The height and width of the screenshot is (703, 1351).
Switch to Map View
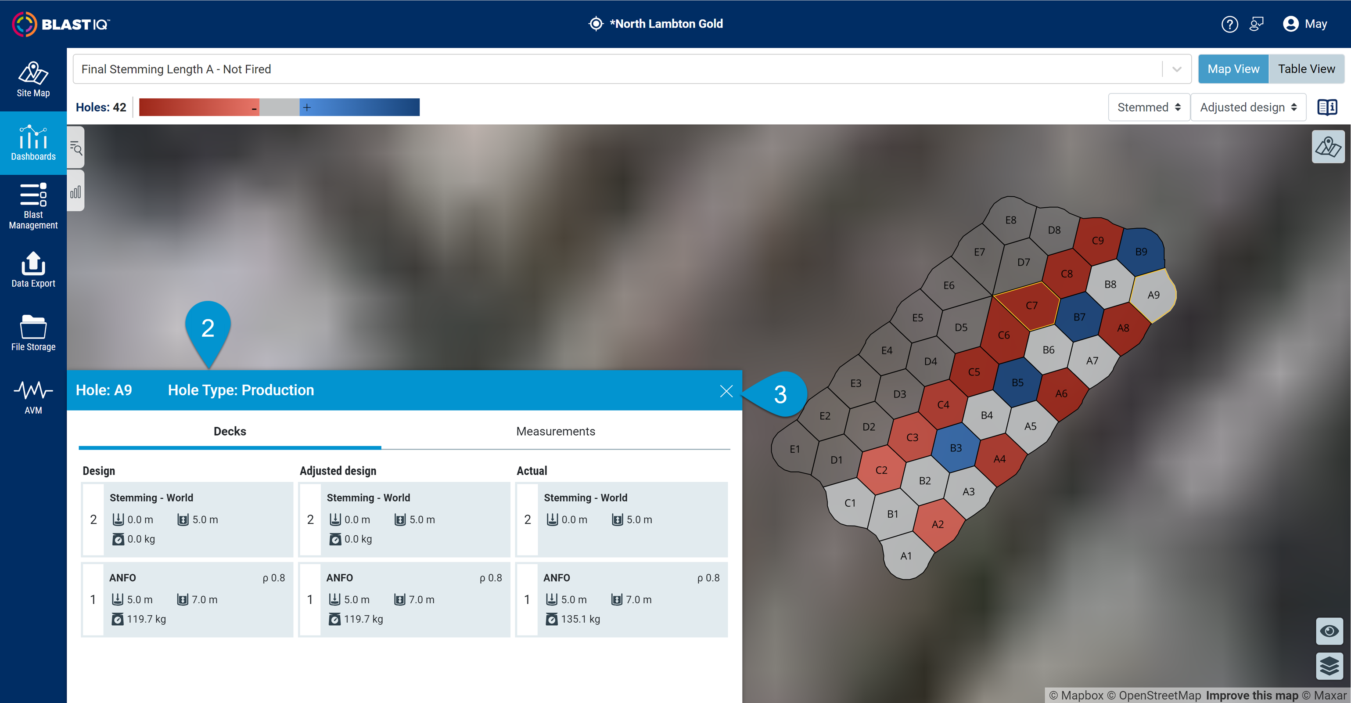1233,69
